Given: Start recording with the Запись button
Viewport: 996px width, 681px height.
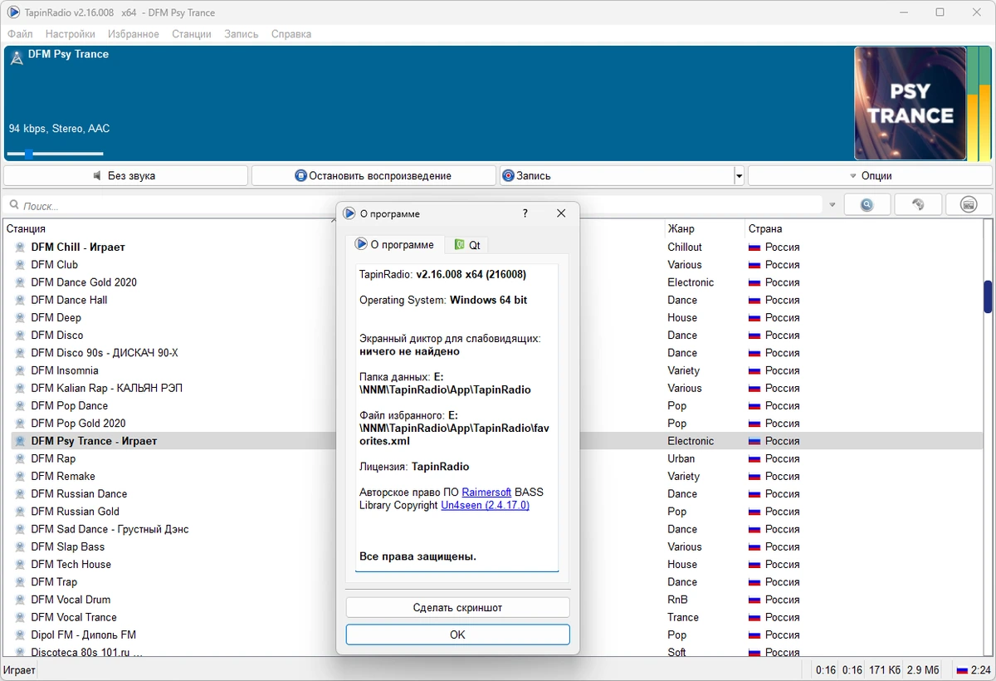Looking at the screenshot, I should 616,176.
